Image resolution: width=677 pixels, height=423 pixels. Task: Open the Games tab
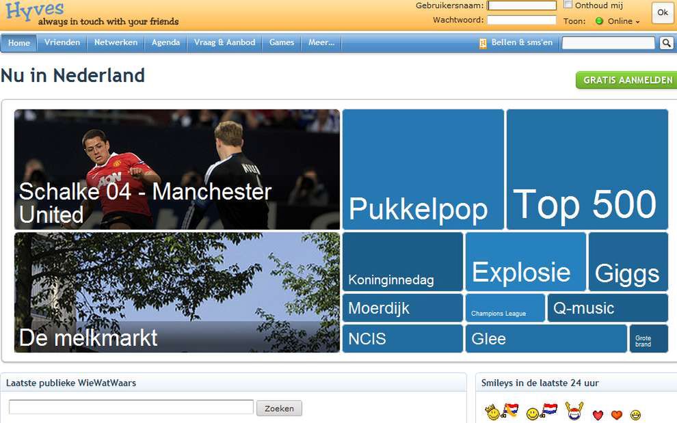[282, 42]
